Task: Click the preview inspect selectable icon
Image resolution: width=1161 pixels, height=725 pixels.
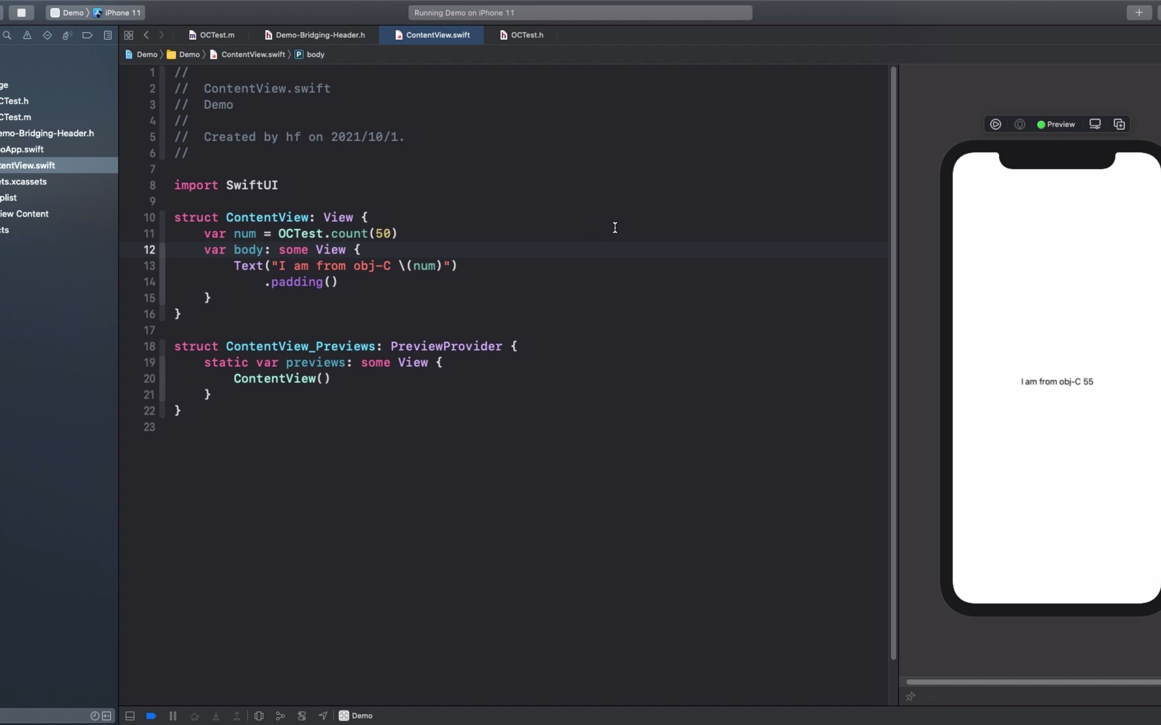Action: click(x=1020, y=124)
